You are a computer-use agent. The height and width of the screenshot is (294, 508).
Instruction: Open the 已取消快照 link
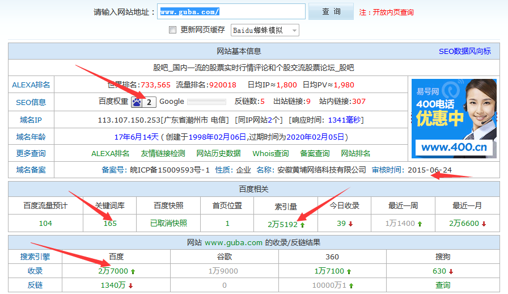(168, 223)
